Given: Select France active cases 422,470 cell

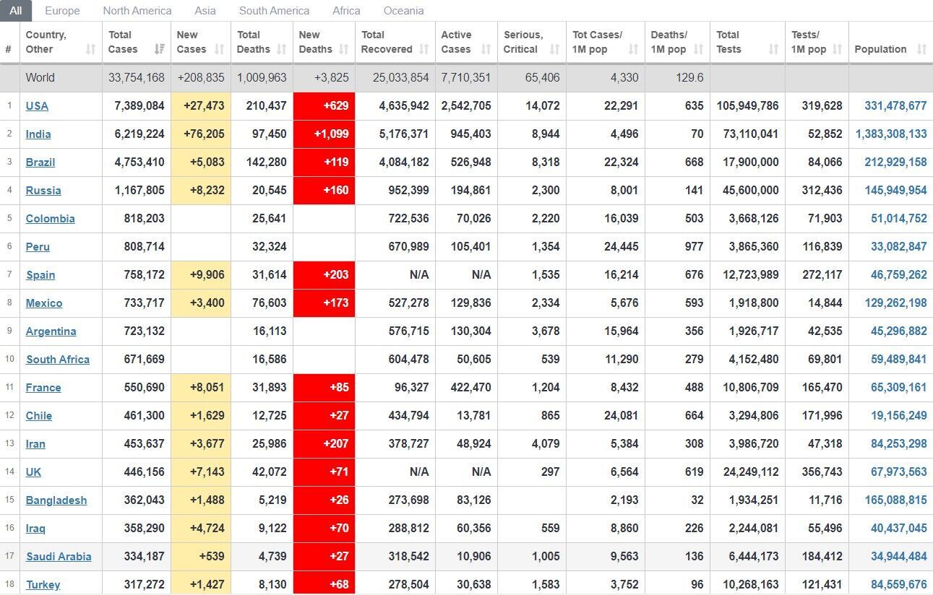Looking at the screenshot, I should [x=466, y=387].
